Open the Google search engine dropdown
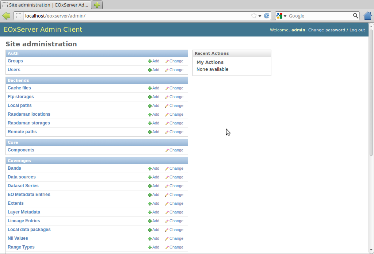This screenshot has height=254, width=374. coord(281,16)
